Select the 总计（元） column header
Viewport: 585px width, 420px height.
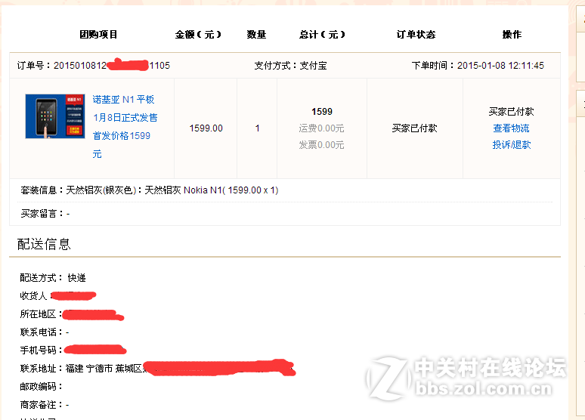322,35
